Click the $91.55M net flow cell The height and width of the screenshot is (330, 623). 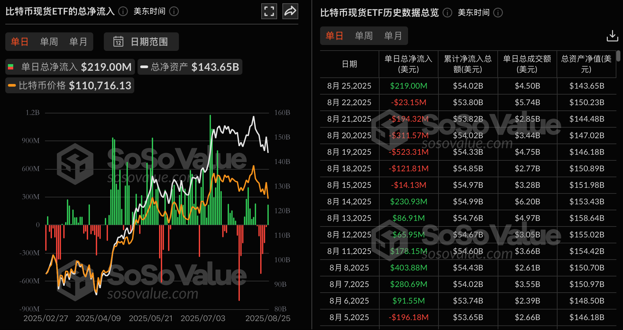pyautogui.click(x=409, y=301)
